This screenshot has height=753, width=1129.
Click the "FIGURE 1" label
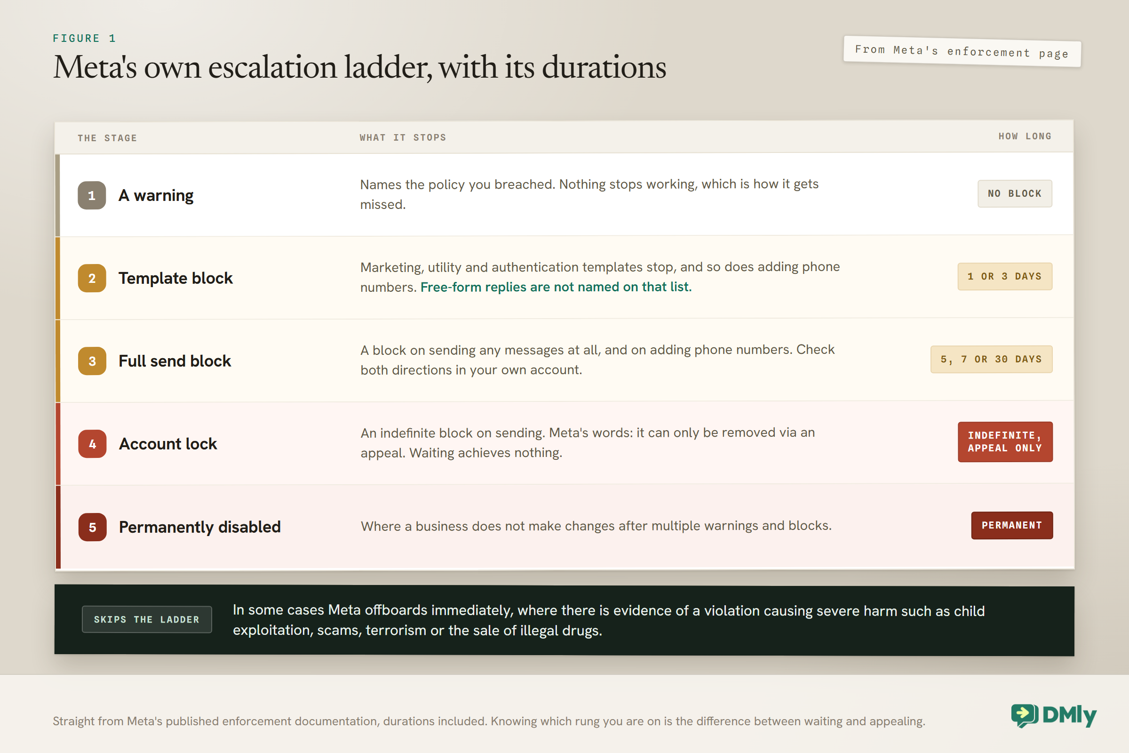tap(85, 39)
